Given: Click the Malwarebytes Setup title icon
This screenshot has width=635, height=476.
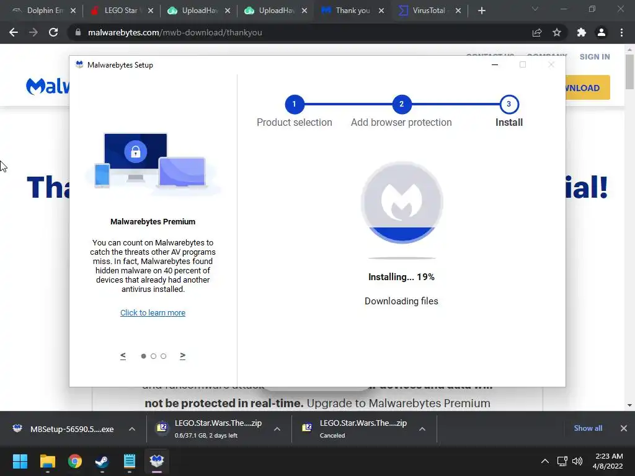Looking at the screenshot, I should (79, 64).
